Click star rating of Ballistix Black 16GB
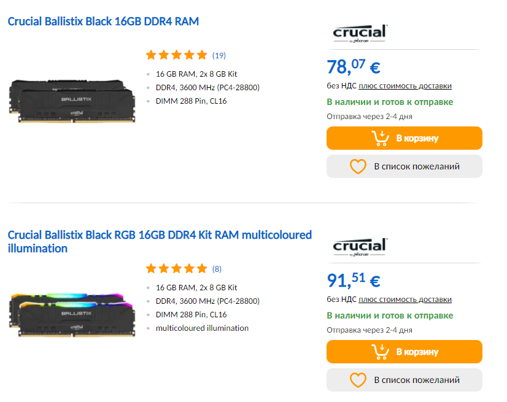This screenshot has width=507, height=402. (x=177, y=55)
